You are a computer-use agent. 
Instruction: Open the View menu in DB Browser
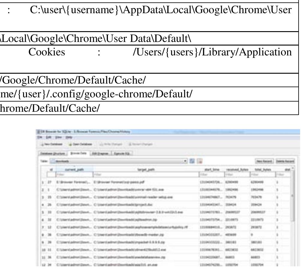click(x=58, y=137)
